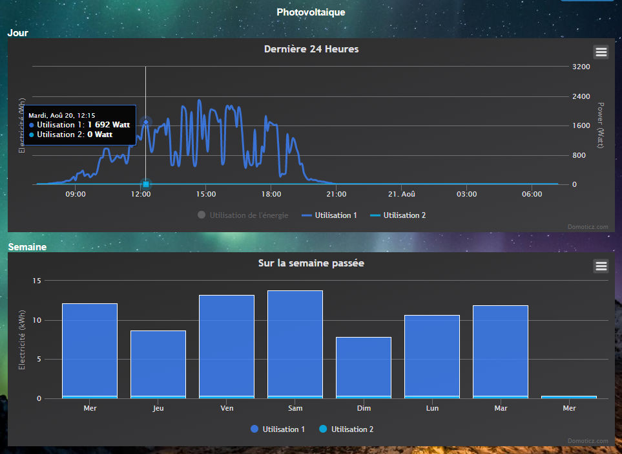Select the Lun bar in weekly chart

[x=432, y=356]
